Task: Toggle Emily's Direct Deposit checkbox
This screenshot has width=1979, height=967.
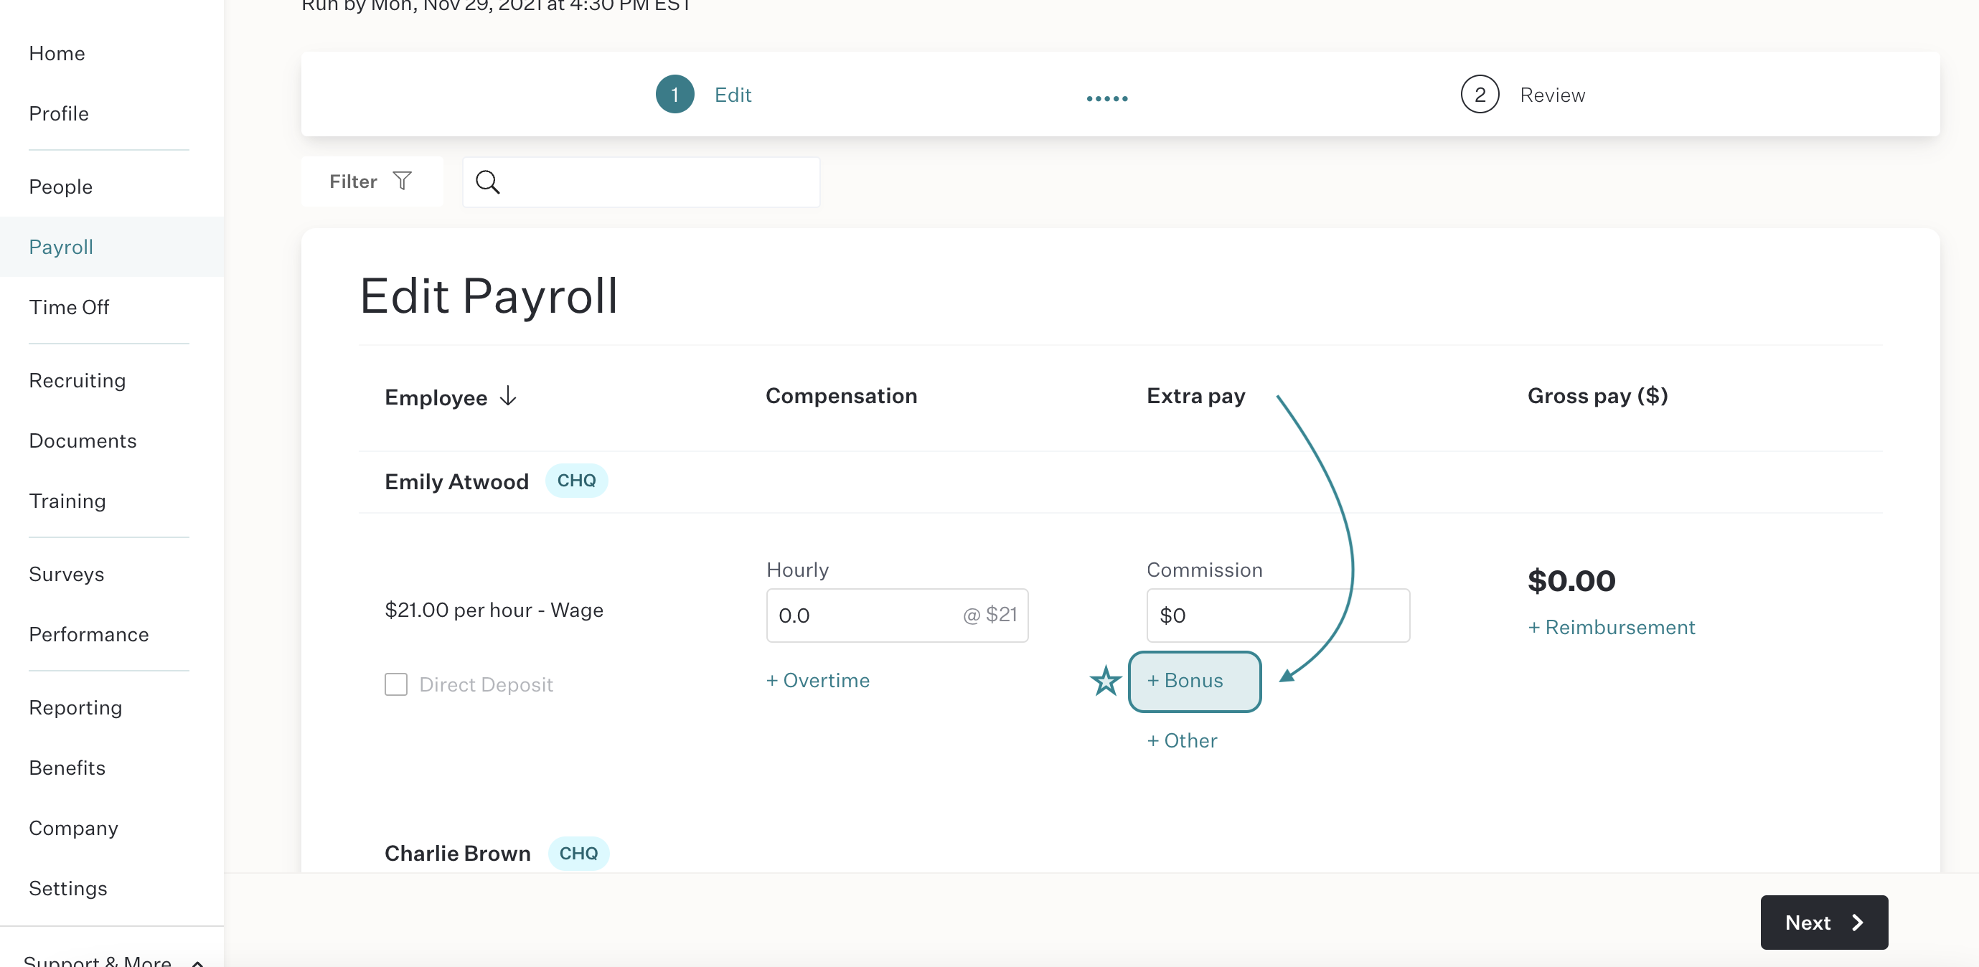Action: pos(395,684)
